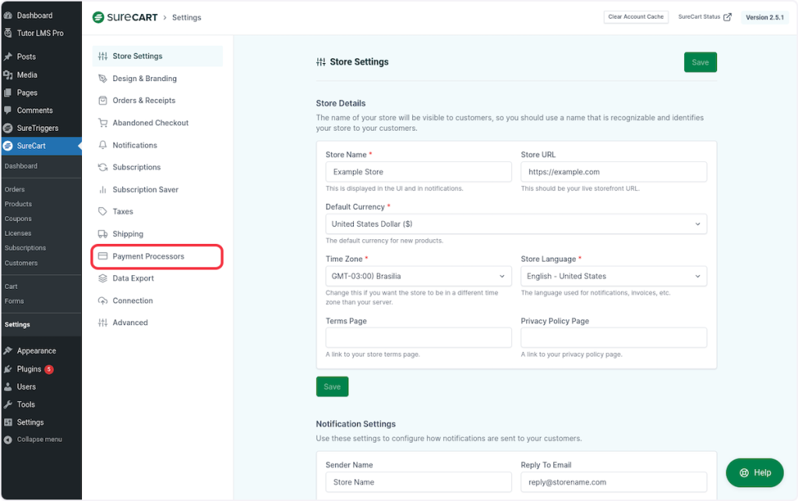Open the SureCart Status link

[704, 16]
